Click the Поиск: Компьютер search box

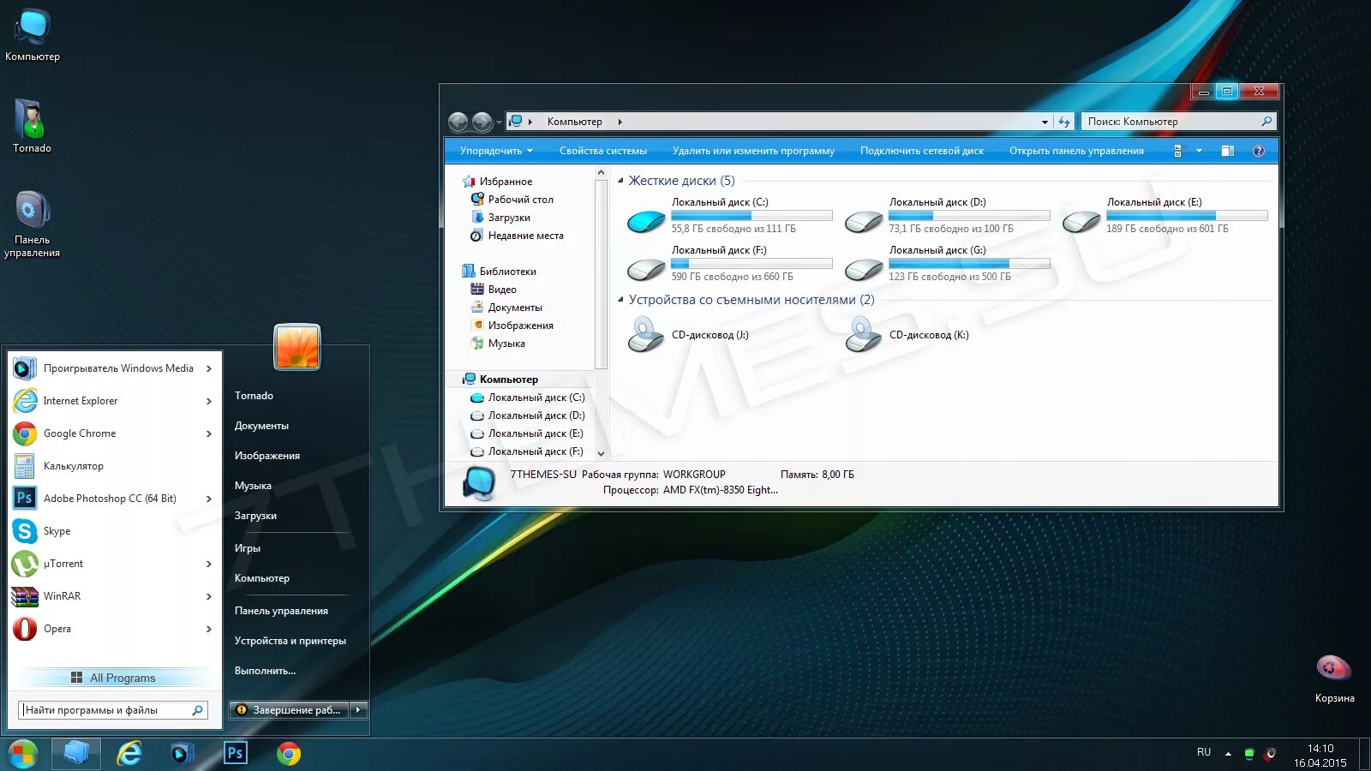point(1178,122)
